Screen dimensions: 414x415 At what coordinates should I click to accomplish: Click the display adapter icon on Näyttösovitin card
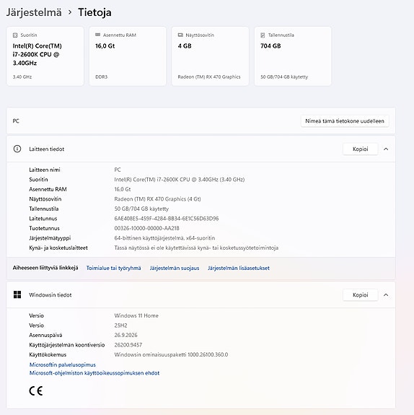[x=180, y=35]
